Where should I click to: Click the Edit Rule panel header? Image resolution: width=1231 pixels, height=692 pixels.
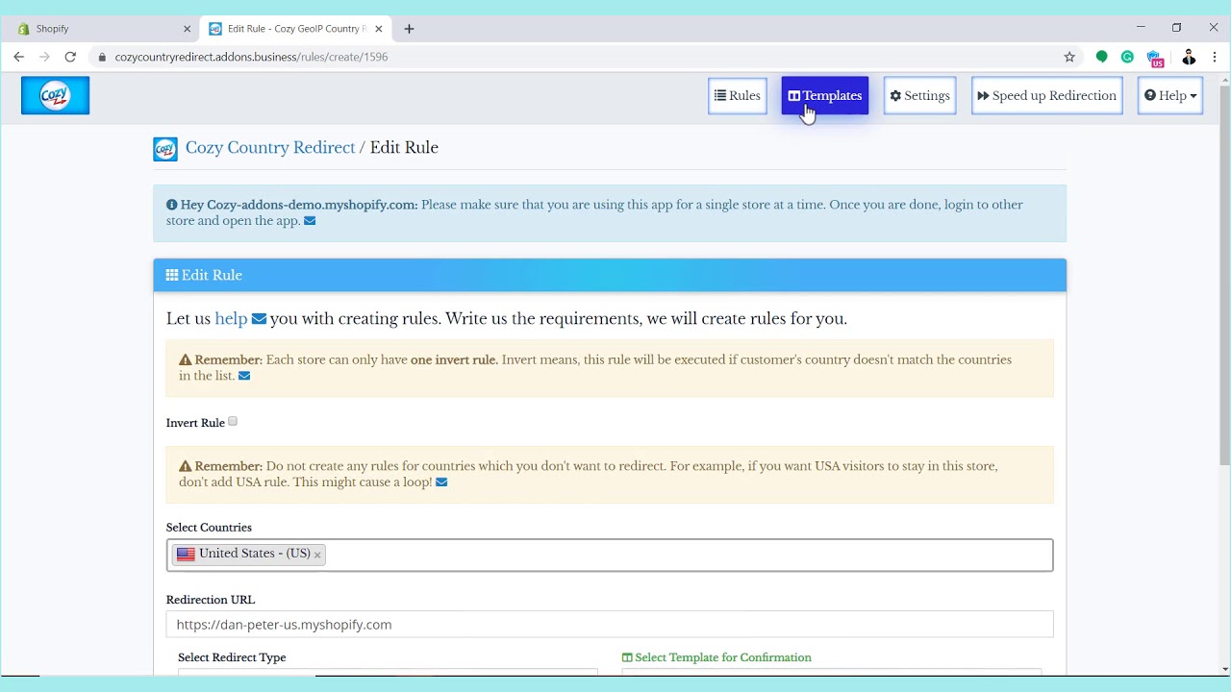(x=610, y=275)
